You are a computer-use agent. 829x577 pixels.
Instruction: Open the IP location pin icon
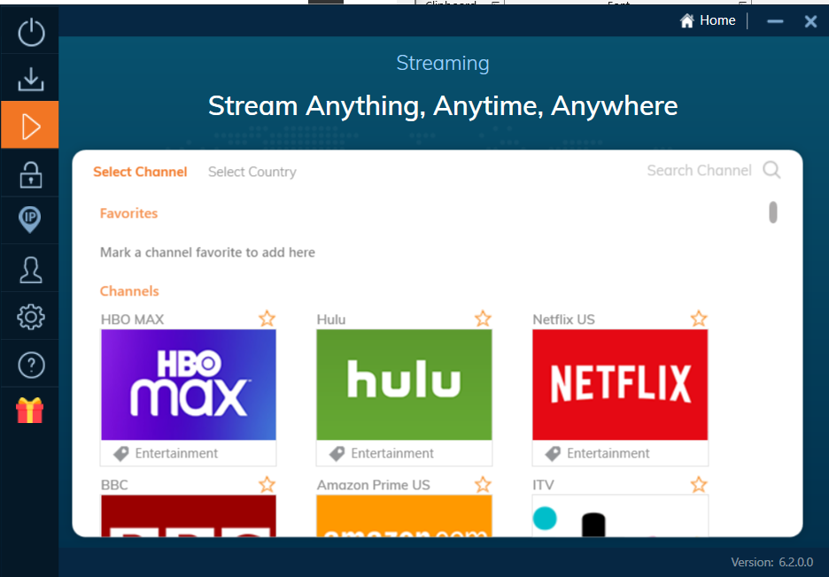coord(29,219)
